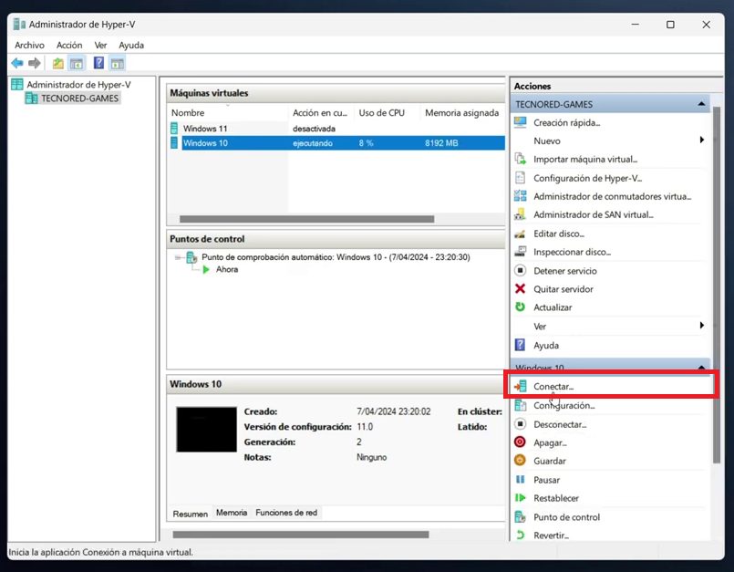Click the Creación rápida... action label
Image resolution: width=734 pixels, height=572 pixels.
pyautogui.click(x=566, y=123)
